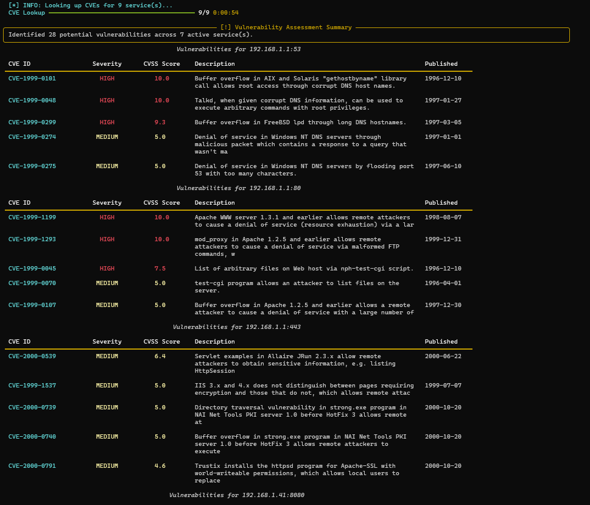Click the 9/9 progress counter text
This screenshot has width=590, height=505.
pyautogui.click(x=203, y=13)
